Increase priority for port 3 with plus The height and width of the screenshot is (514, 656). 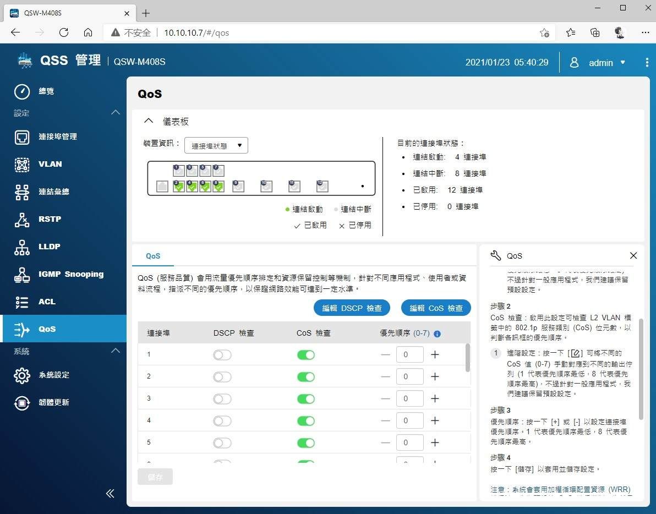435,399
